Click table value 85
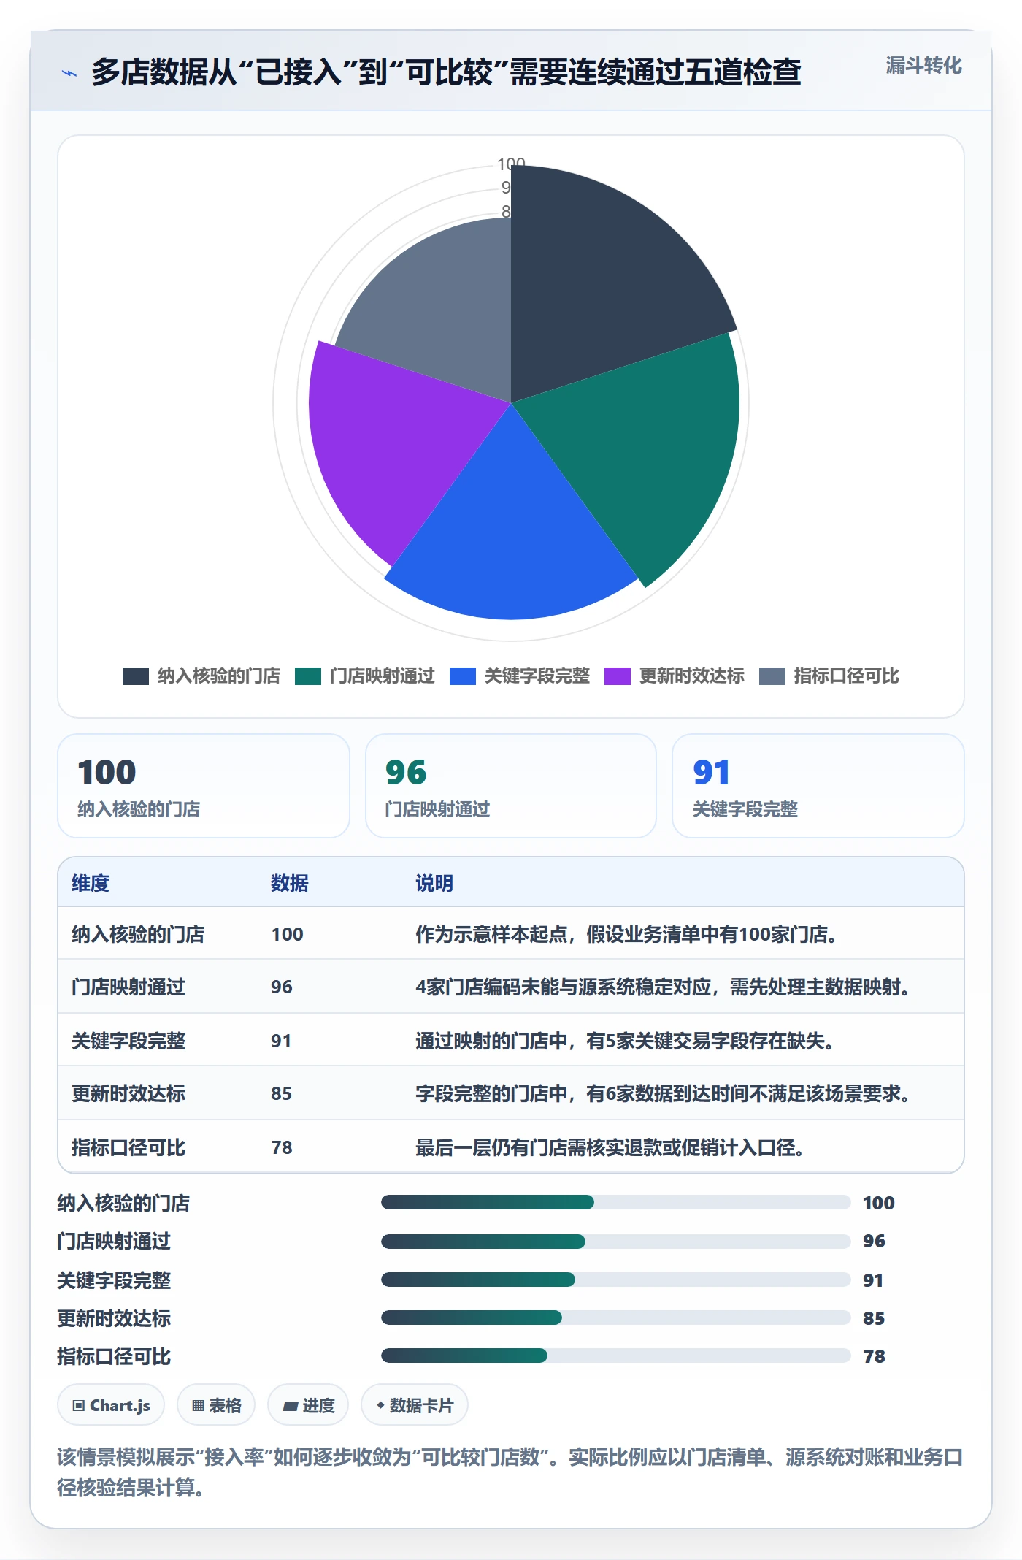This screenshot has width=1022, height=1560. point(282,1093)
